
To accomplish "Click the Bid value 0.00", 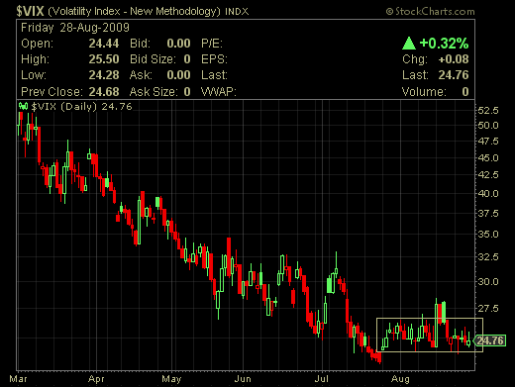I will tap(178, 44).
